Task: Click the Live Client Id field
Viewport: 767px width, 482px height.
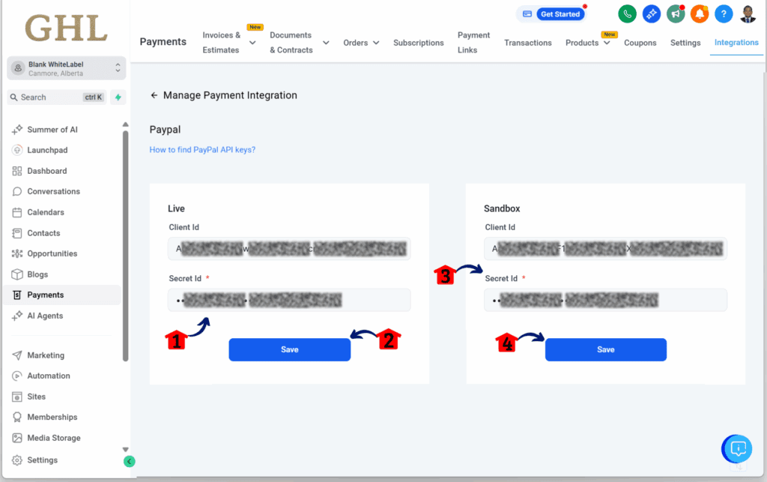Action: pyautogui.click(x=289, y=249)
